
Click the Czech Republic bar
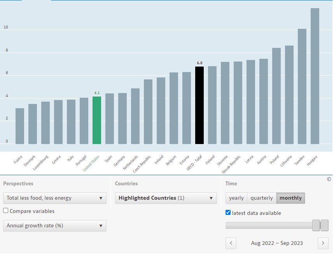[x=149, y=112]
